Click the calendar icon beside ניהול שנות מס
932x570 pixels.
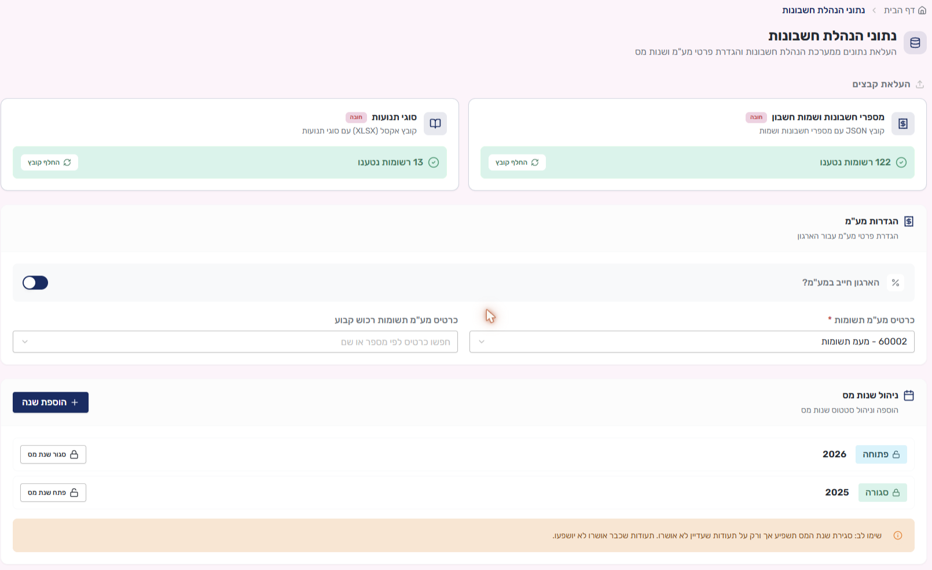coord(909,395)
